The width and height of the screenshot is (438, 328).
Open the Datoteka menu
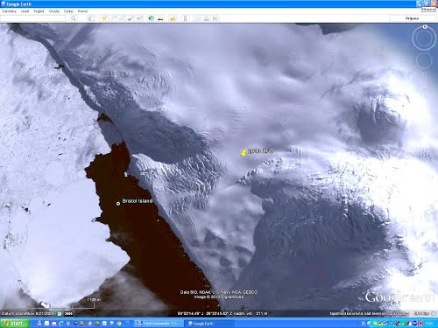click(x=9, y=11)
